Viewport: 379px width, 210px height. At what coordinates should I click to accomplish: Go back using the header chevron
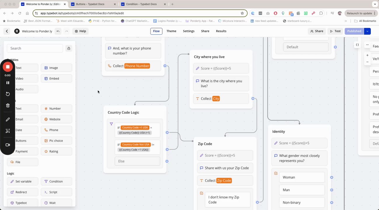[x=7, y=31]
